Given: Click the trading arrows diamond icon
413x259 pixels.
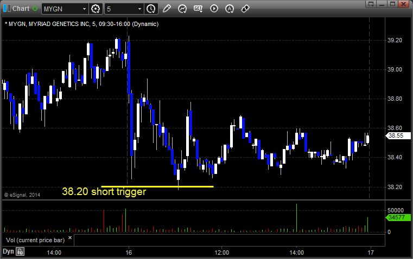Looking at the screenshot, I should click(245, 9).
